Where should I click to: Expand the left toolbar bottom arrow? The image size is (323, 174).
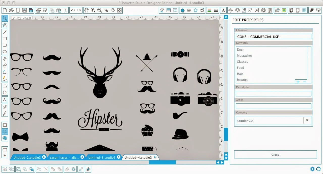(5, 156)
